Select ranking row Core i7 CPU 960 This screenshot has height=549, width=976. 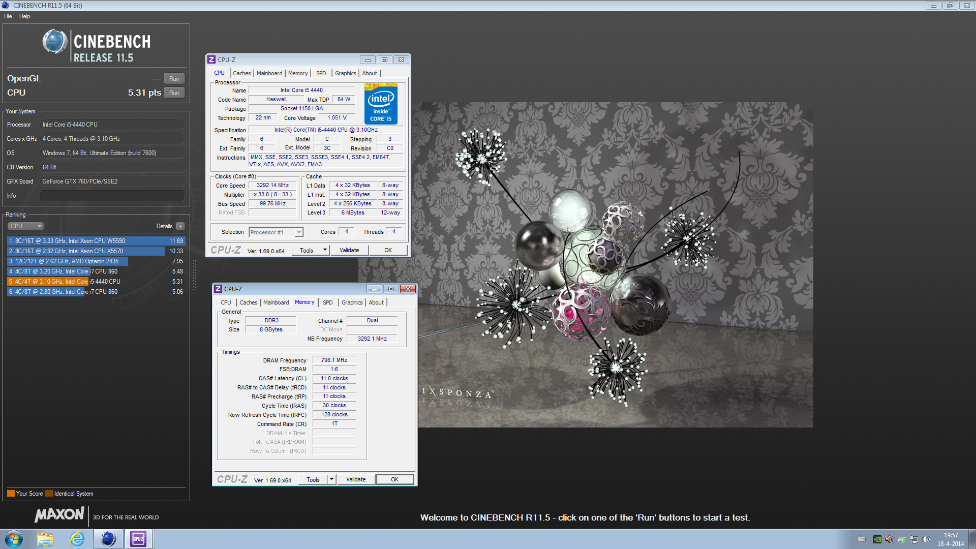tap(96, 271)
